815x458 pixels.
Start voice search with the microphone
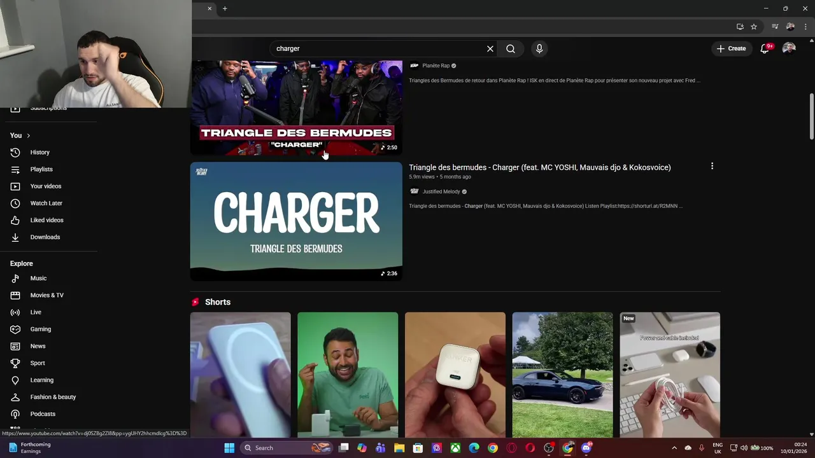pos(539,48)
